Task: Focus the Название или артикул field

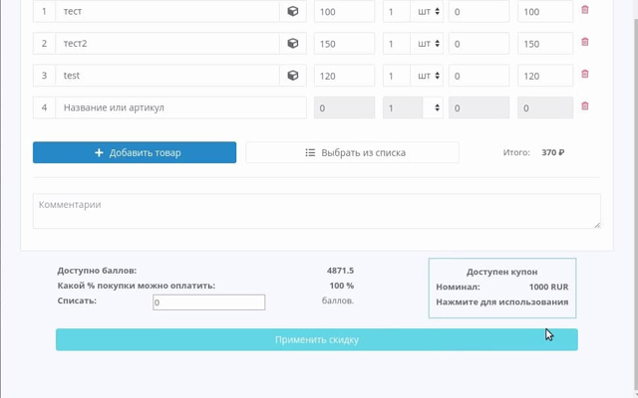Action: (x=180, y=107)
